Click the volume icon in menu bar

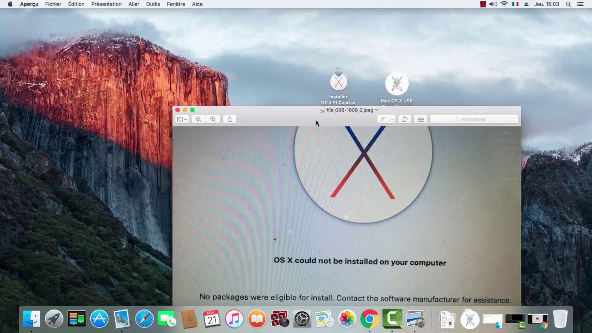coord(493,4)
